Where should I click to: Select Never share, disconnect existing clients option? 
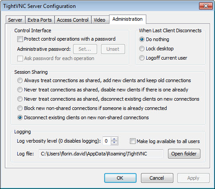[x=20, y=99]
